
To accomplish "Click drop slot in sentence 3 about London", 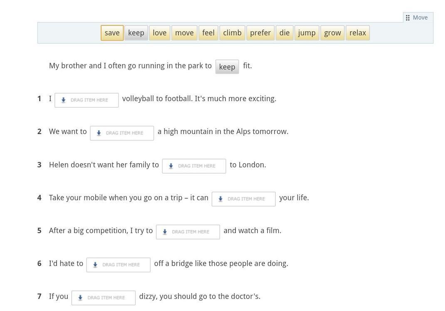I will pyautogui.click(x=194, y=166).
